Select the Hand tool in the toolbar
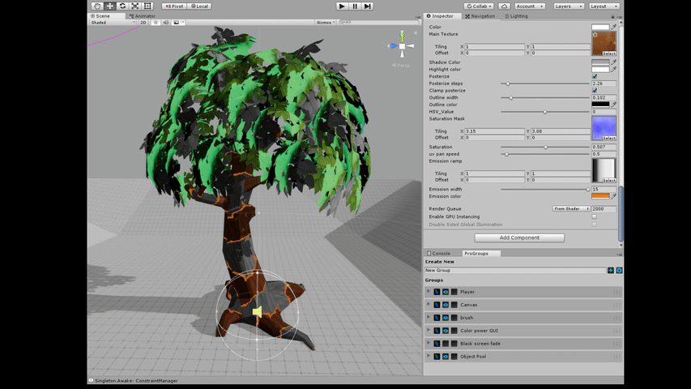The height and width of the screenshot is (389, 691). click(x=96, y=6)
